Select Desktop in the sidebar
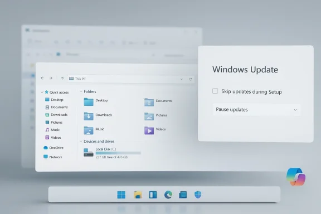The width and height of the screenshot is (321, 214). tap(54, 100)
